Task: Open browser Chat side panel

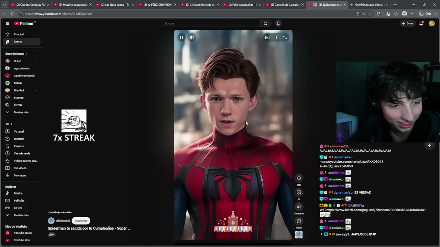Action: pyautogui.click(x=425, y=14)
